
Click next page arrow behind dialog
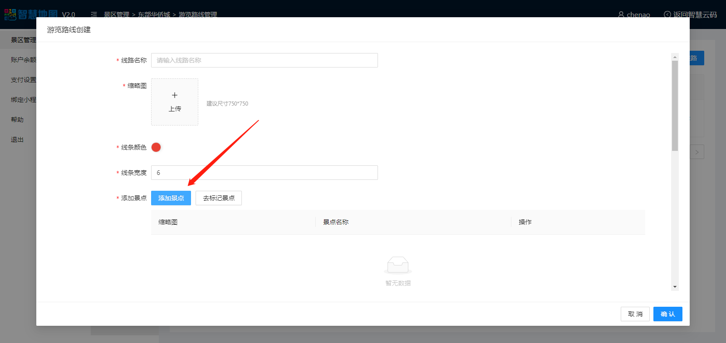pyautogui.click(x=697, y=152)
